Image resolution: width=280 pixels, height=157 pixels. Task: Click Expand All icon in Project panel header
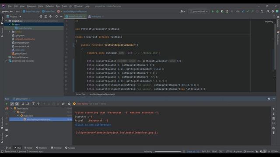pyautogui.click(x=45, y=17)
